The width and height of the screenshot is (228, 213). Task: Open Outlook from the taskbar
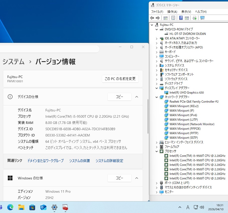[43, 207]
